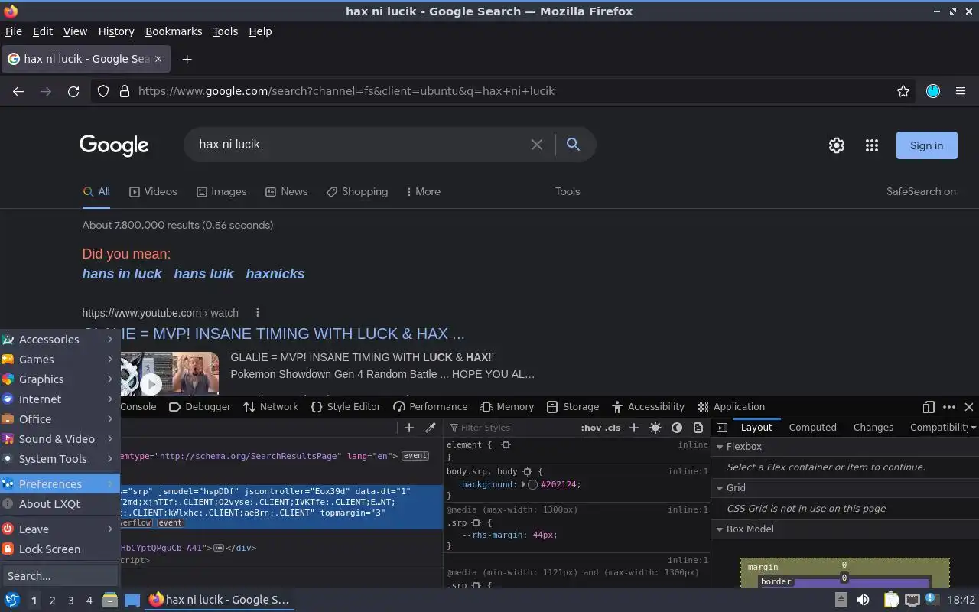Expand the System Tools submenu

[x=60, y=459]
